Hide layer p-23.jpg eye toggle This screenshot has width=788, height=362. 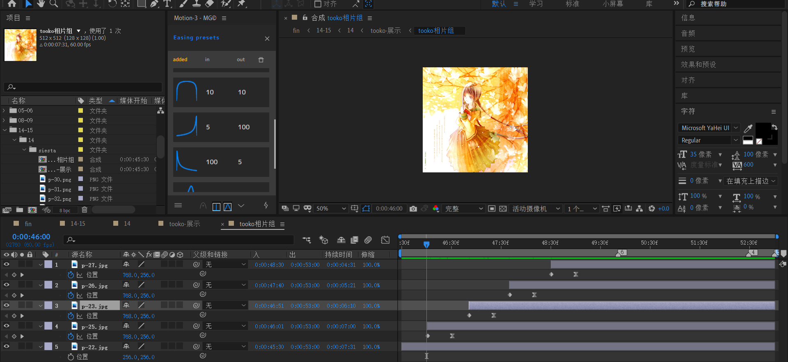(7, 305)
